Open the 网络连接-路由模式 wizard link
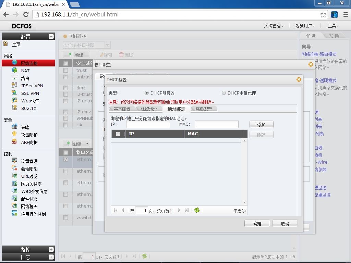 tap(319, 54)
